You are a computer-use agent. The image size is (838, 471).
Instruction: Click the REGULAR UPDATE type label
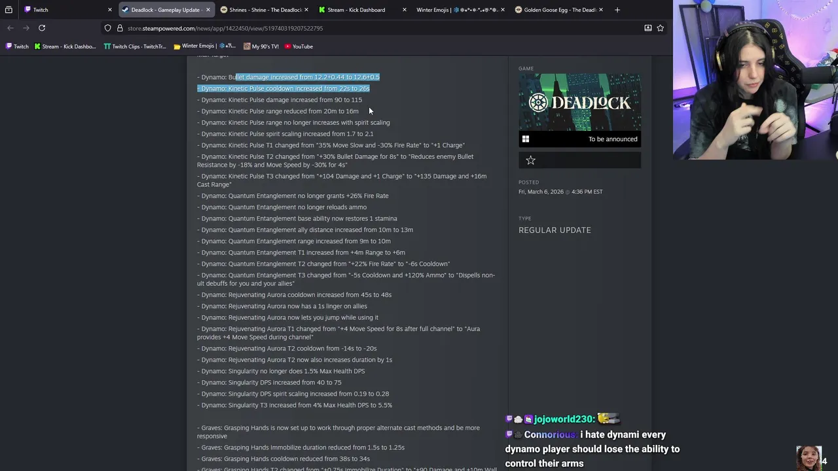(x=555, y=230)
